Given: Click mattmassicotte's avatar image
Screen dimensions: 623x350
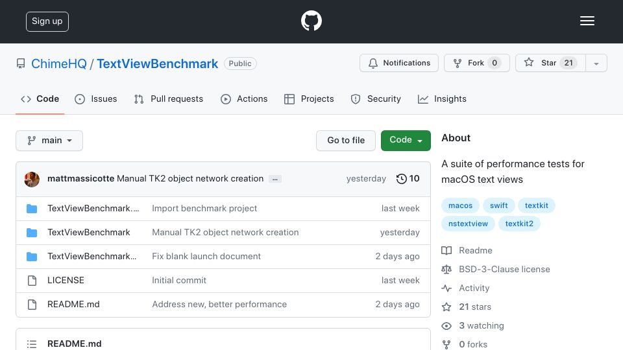Looking at the screenshot, I should point(32,180).
